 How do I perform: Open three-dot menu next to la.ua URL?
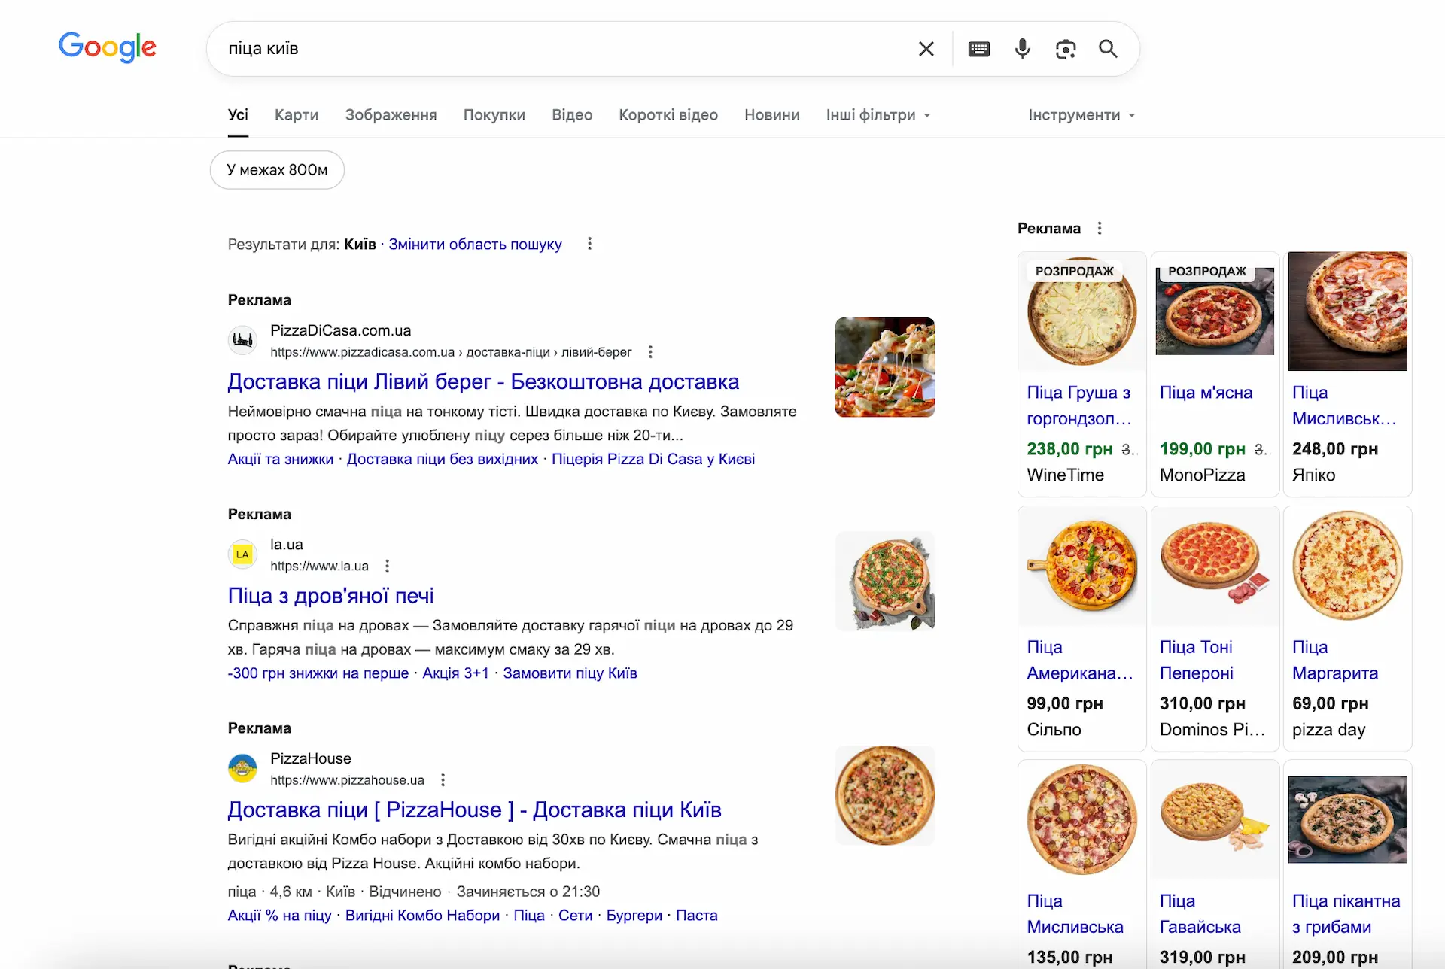tap(387, 567)
